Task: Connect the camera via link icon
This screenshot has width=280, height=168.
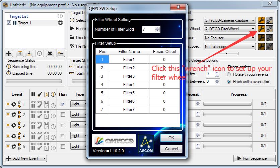Action: tap(269, 20)
